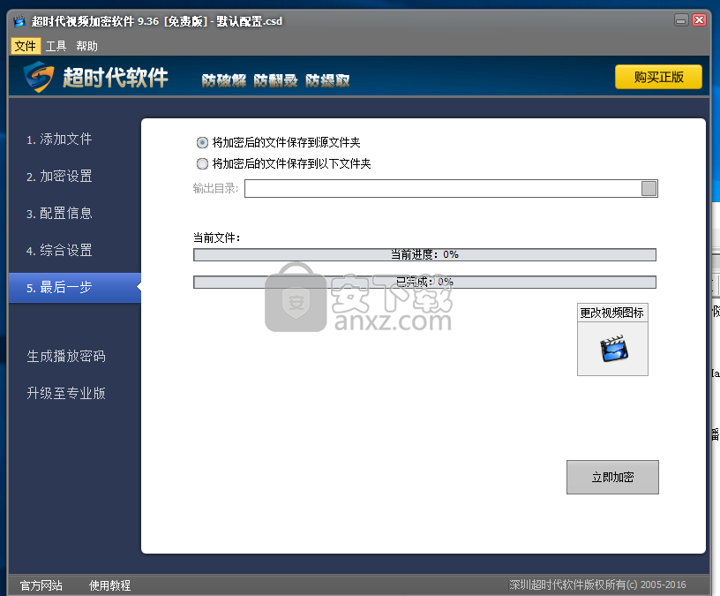Go to step 3. 配置信息
The width and height of the screenshot is (720, 596).
59,213
